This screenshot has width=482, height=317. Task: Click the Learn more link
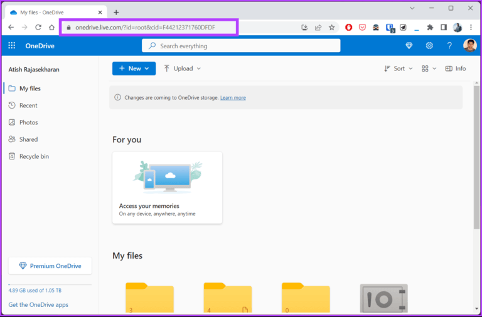point(233,98)
